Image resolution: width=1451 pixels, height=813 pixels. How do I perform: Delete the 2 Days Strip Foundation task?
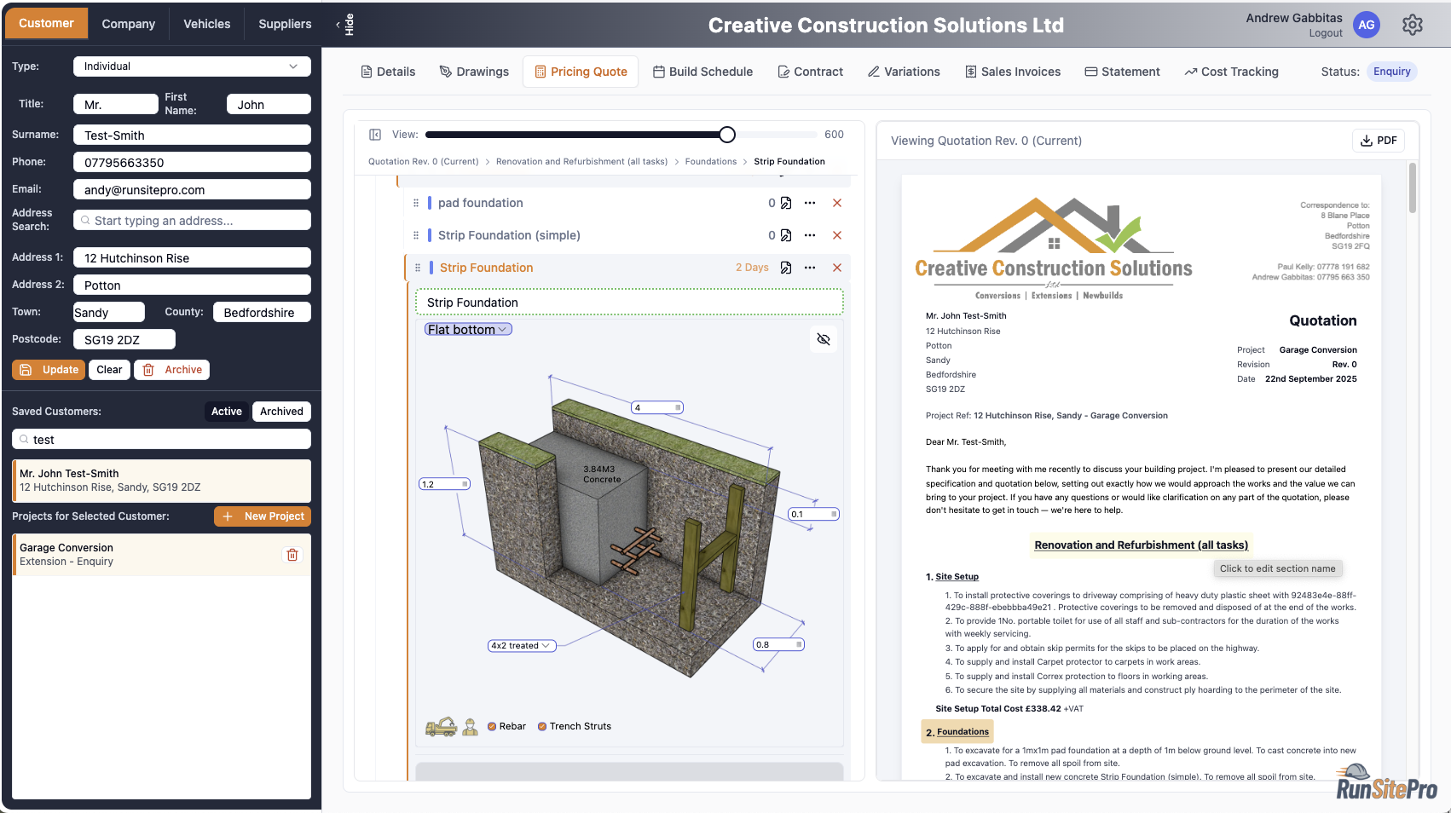pos(837,268)
